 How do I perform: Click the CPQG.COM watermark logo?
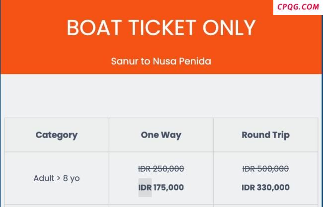(x=298, y=7)
